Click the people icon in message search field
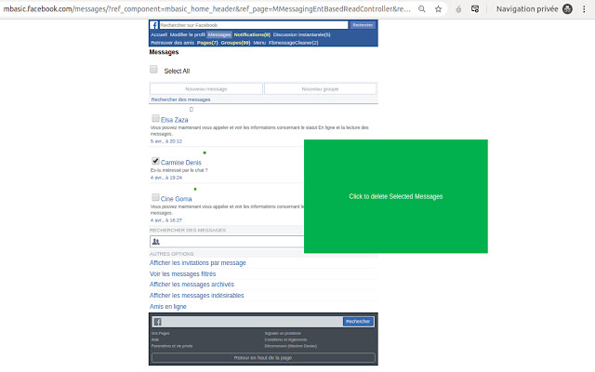Screen dimensions: 595x372 pos(156,242)
